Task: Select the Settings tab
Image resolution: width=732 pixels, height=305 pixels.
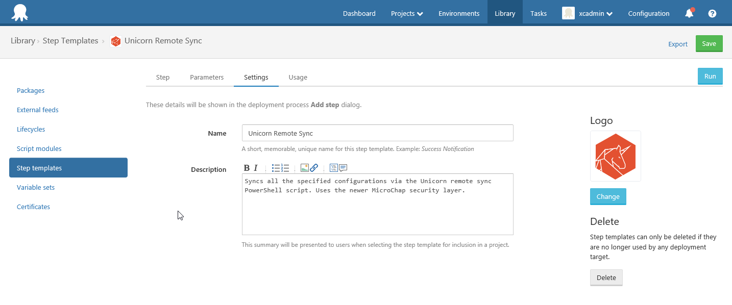Action: coord(256,78)
